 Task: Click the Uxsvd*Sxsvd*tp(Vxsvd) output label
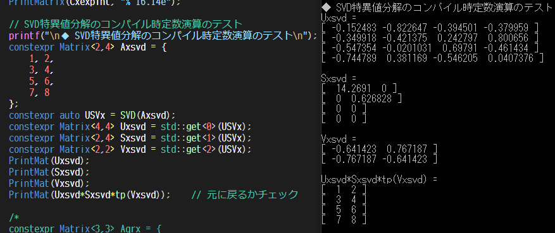click(x=380, y=179)
